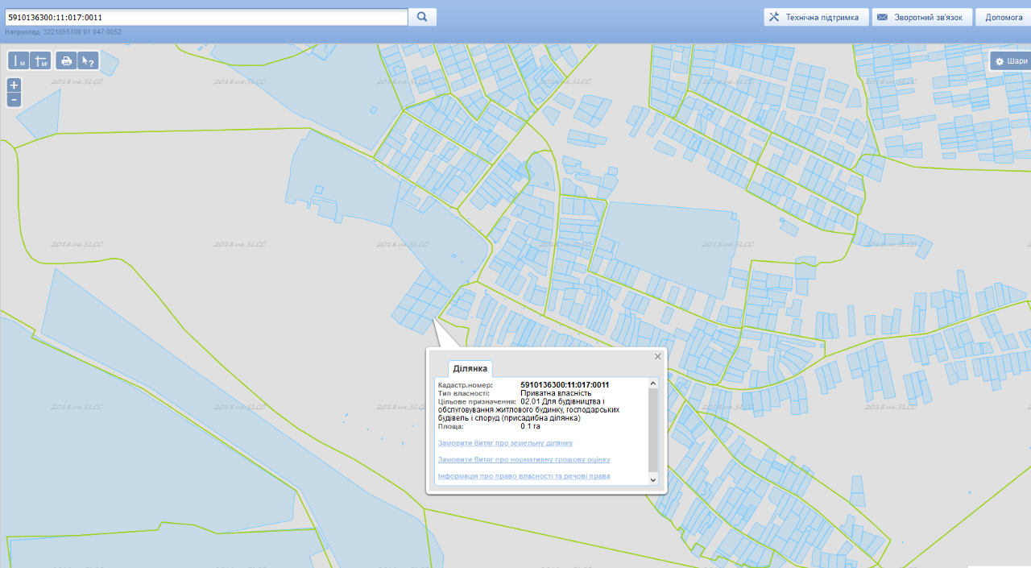The image size is (1031, 568).
Task: Click the Наприклад example cadastral number text
Action: coord(63,32)
